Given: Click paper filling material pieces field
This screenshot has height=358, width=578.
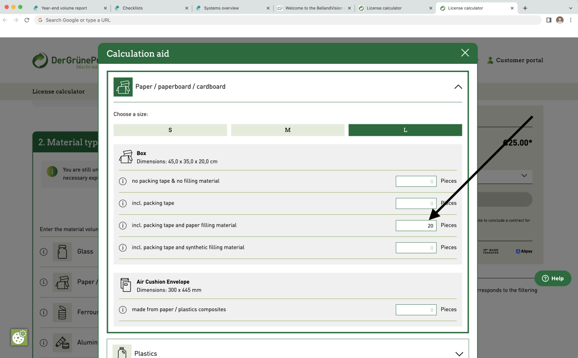Looking at the screenshot, I should pos(416,225).
